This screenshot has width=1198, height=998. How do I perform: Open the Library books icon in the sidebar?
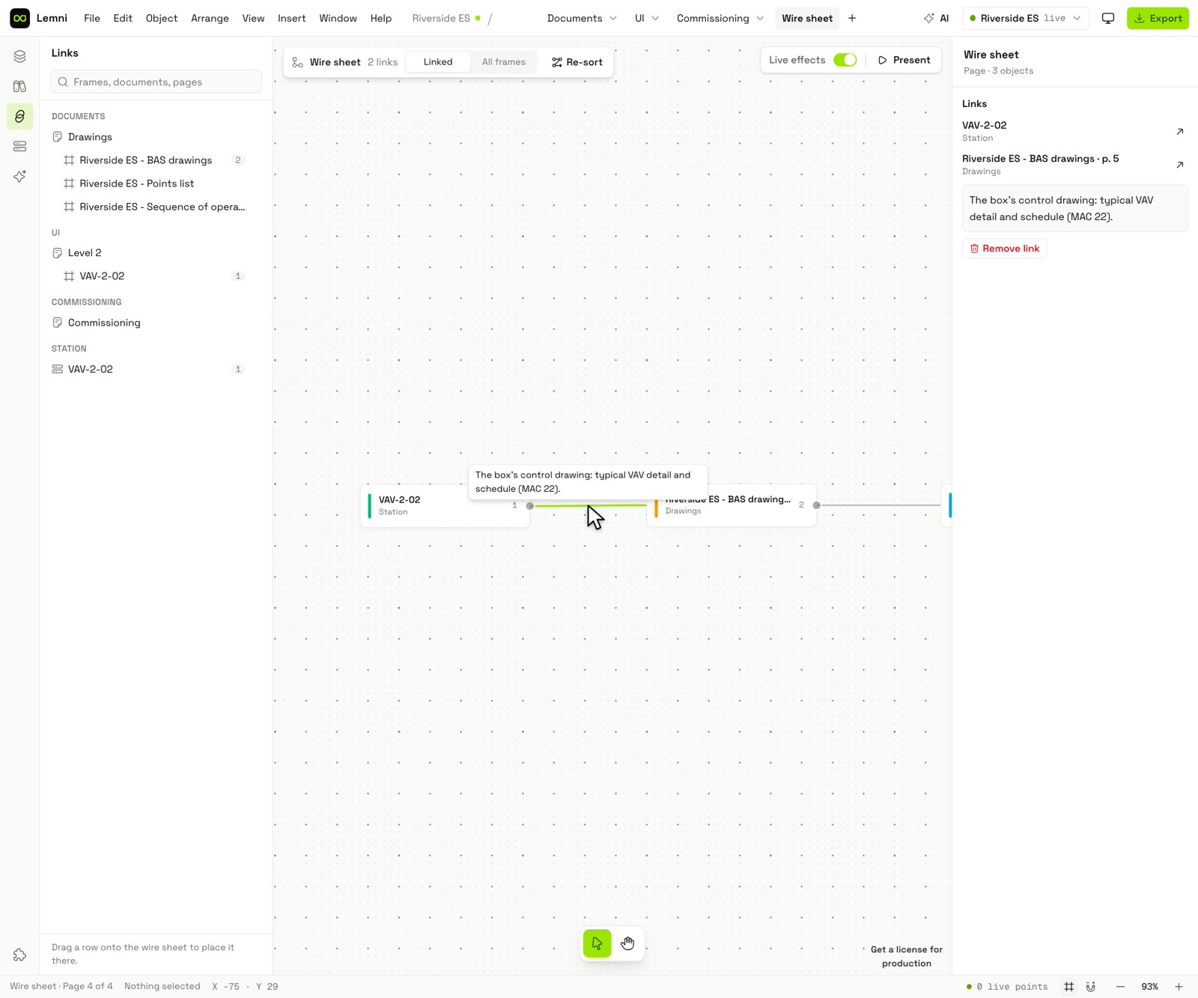(19, 86)
